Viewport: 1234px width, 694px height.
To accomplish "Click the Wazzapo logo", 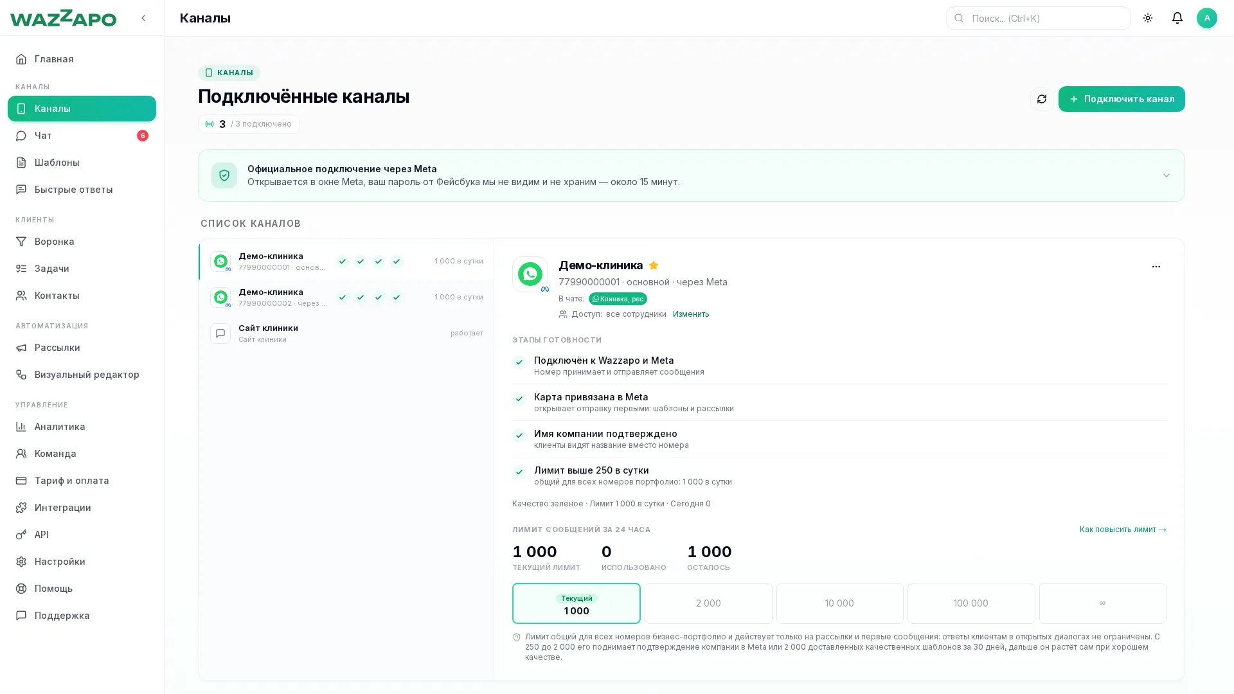I will [x=63, y=18].
